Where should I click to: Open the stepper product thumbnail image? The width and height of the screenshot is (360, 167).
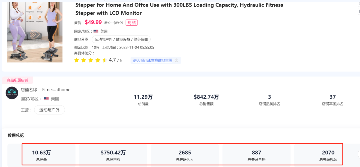(35, 32)
